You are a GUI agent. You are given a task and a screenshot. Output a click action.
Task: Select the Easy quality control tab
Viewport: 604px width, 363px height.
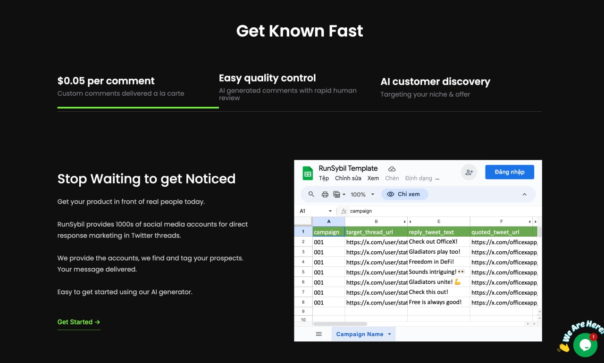(x=299, y=87)
